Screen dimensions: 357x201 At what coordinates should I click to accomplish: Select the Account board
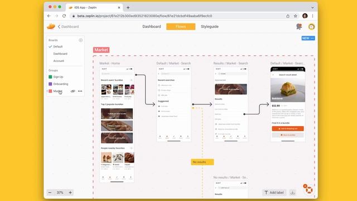(59, 61)
